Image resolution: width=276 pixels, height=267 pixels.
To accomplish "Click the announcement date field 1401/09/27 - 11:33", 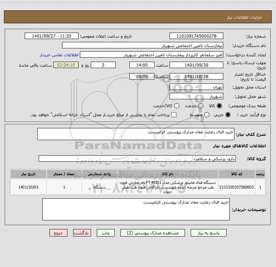I will pos(51,36).
